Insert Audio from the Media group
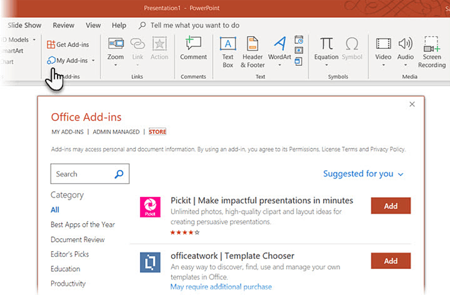The width and height of the screenshot is (450, 295). coord(406,49)
